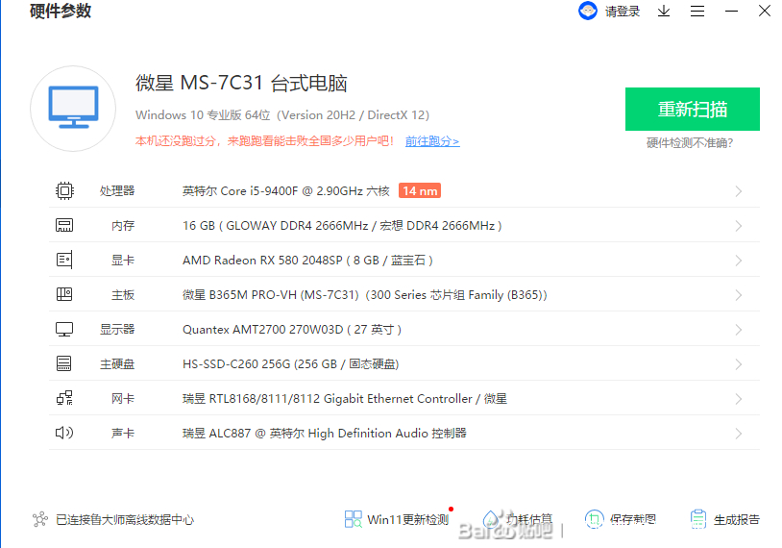Click the 功耗估算 label

click(529, 519)
